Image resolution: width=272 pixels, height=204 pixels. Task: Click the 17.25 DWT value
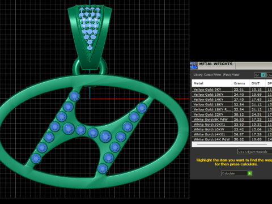click(x=257, y=120)
